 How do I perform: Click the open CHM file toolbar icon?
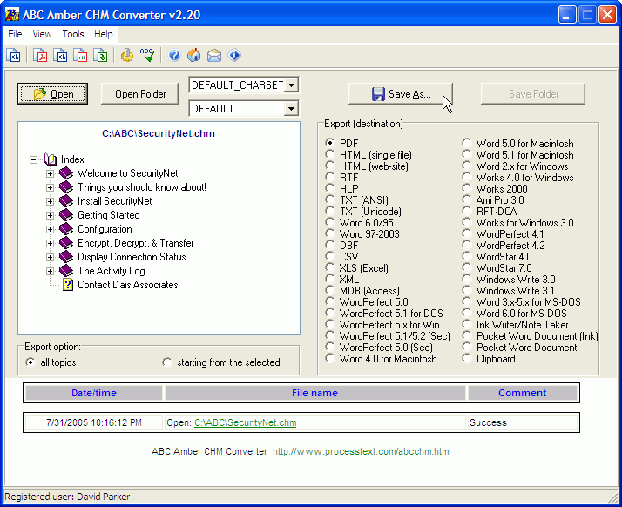pos(13,55)
